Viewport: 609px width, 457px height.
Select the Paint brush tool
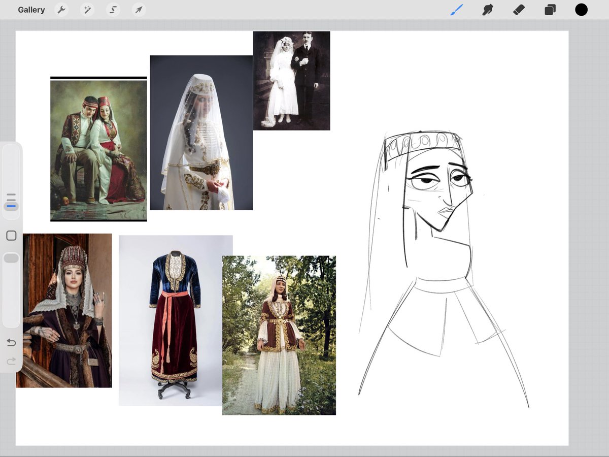457,10
